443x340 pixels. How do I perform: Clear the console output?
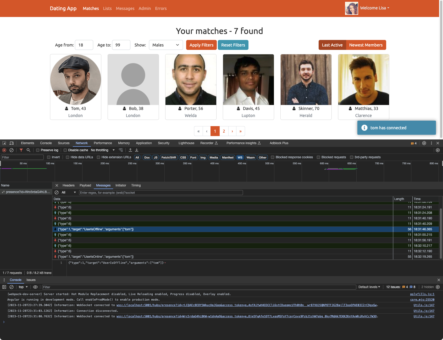pos(12,287)
